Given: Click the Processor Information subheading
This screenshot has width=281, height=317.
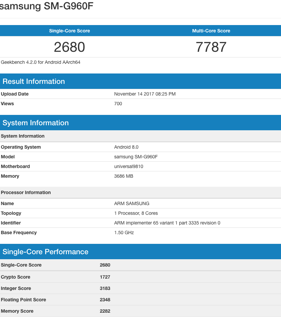Looking at the screenshot, I should point(26,192).
